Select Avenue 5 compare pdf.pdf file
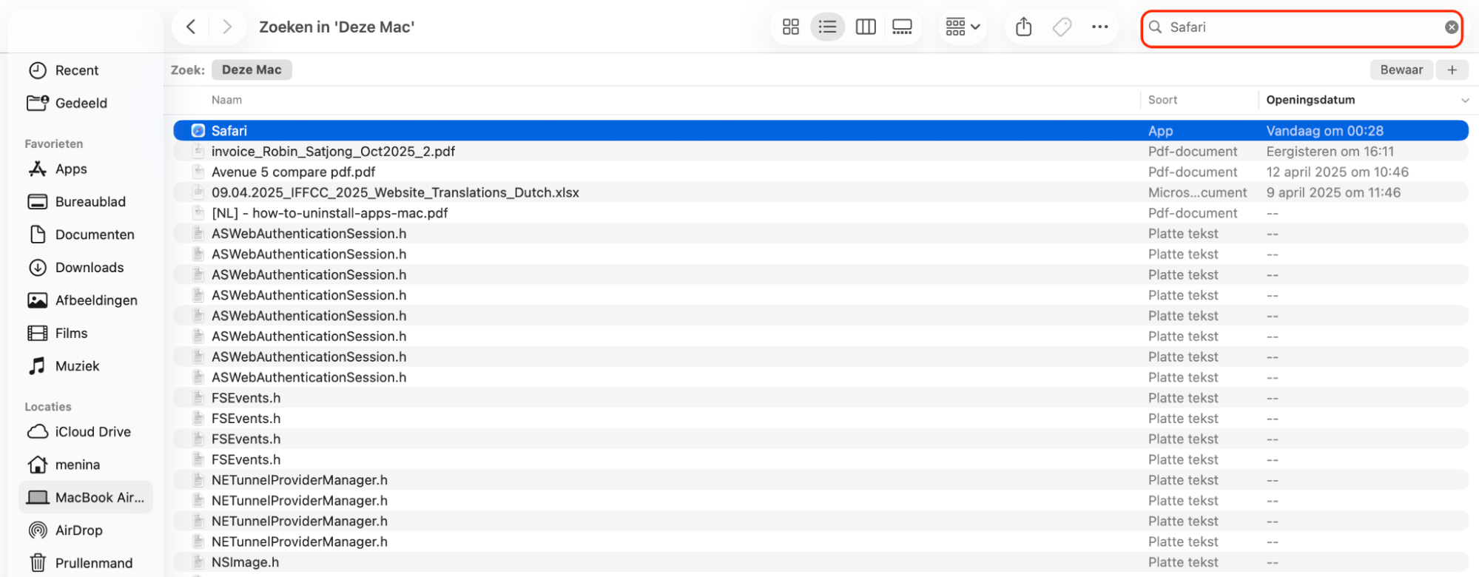This screenshot has width=1479, height=577. [293, 172]
